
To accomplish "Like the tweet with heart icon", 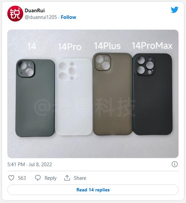I will tap(11, 178).
